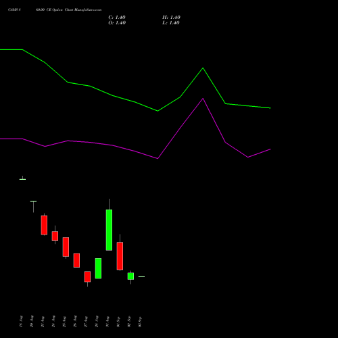
Task: Click the doji candle for 19 Aug
Action: [22, 179]
